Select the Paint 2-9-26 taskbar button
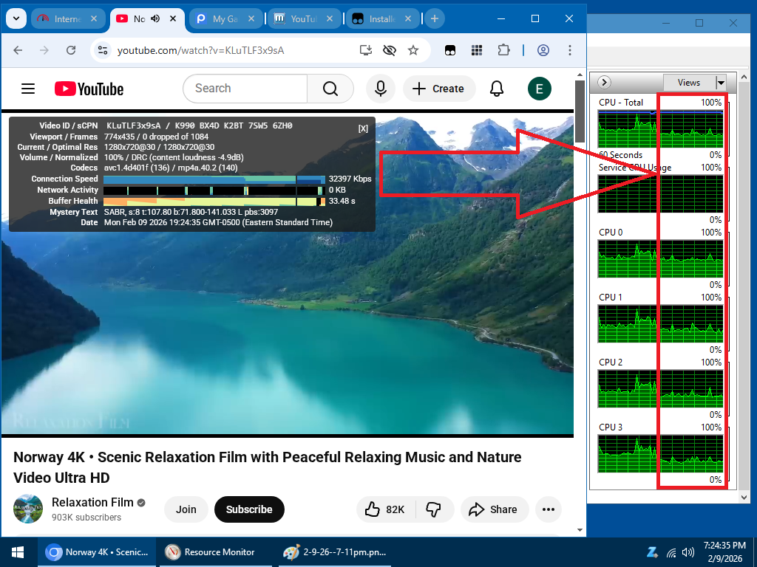757x567 pixels. click(x=335, y=552)
